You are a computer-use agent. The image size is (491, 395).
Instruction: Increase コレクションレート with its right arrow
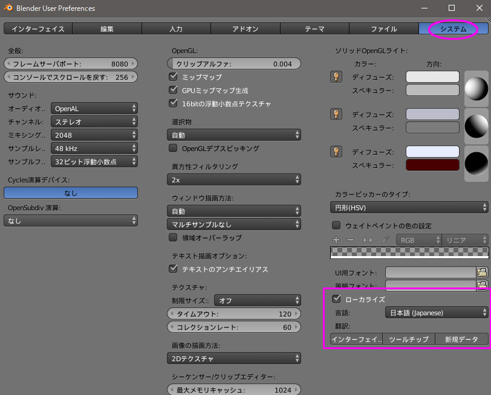(x=296, y=327)
